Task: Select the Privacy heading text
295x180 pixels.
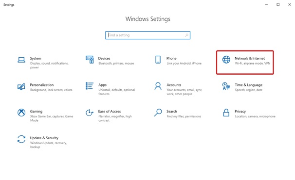Action: coord(240,112)
